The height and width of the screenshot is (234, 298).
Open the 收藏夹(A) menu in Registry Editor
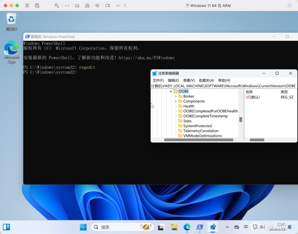[x=206, y=80]
